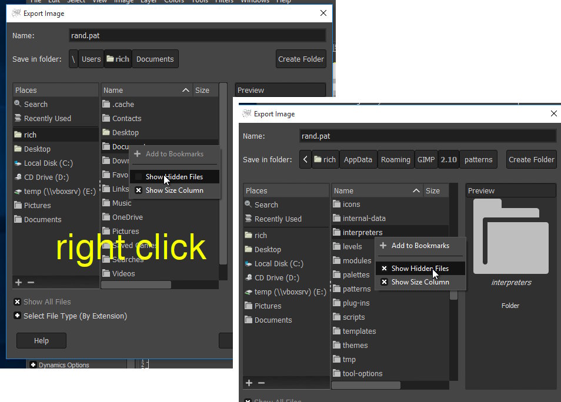Click the Music folder icon
Viewport: 561px width, 402px height.
106,203
